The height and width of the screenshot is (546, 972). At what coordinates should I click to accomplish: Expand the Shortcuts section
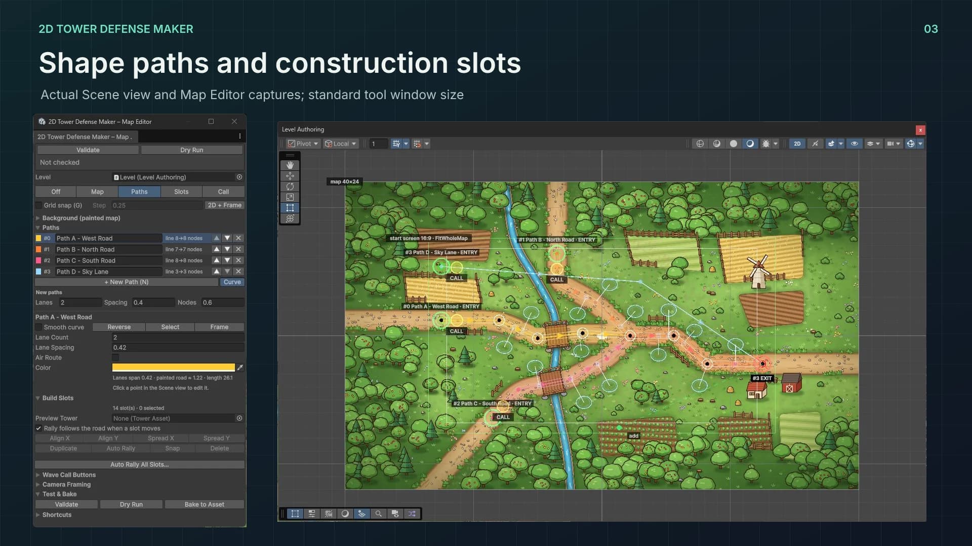38,515
